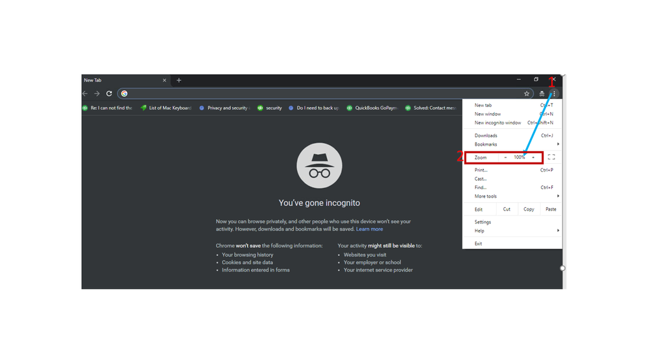Click the bookmark star in the address bar
Screen dimensions: 648x364
point(527,94)
